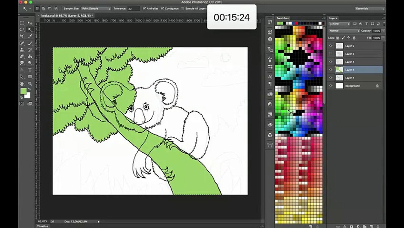
Task: Open the Opacity slider arrow
Action: coord(383,31)
